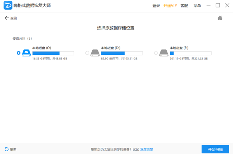The image size is (233, 154).
Task: Open the 菜单 menu
Action: (x=197, y=6)
